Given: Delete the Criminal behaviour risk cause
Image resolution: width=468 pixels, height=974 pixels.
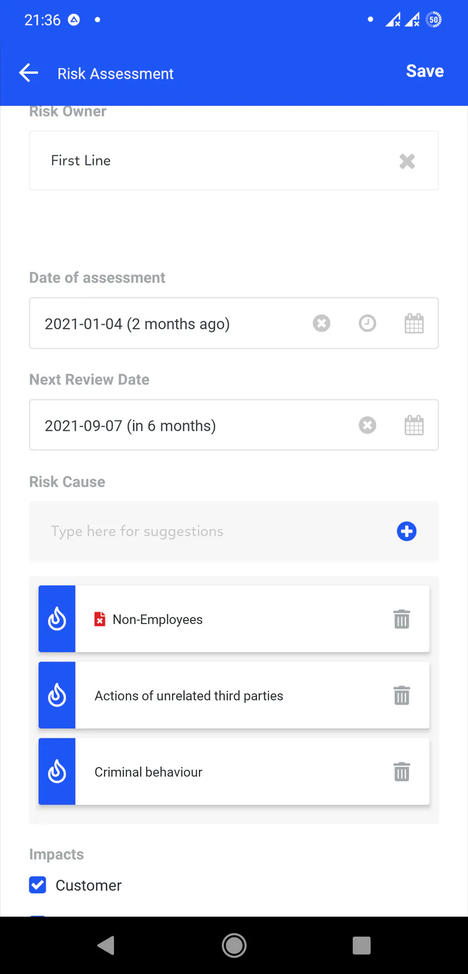Looking at the screenshot, I should [x=402, y=771].
